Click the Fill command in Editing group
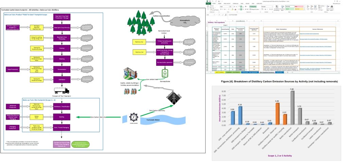The width and height of the screenshot is (348, 164). point(320,8)
